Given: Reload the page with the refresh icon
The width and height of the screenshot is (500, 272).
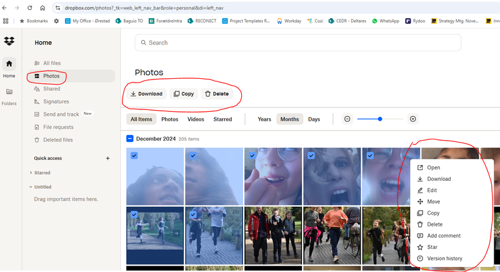Looking at the screenshot, I should point(29,8).
